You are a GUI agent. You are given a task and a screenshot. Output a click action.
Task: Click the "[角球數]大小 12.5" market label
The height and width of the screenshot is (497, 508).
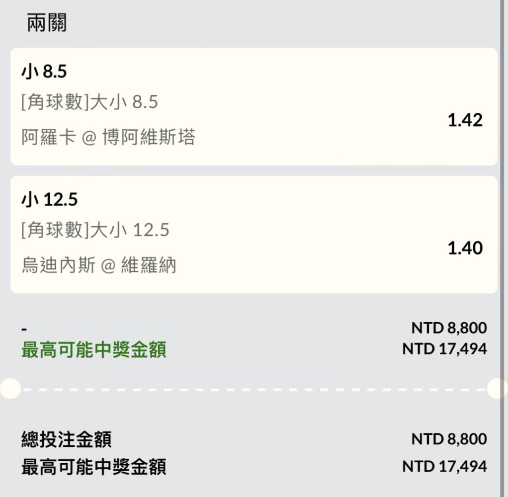[x=95, y=230]
